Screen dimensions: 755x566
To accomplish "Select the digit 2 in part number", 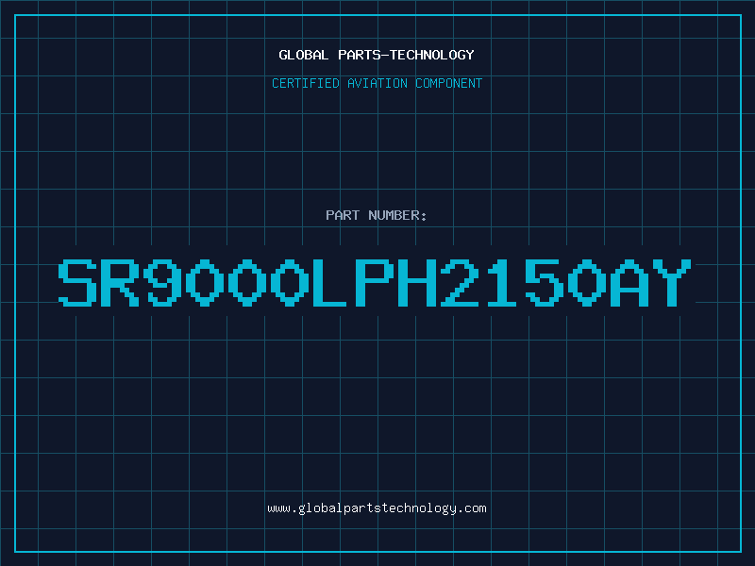I will tap(460, 282).
